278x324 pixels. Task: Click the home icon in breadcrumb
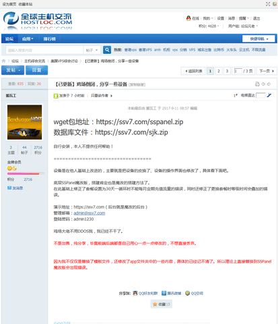[x=3, y=61]
